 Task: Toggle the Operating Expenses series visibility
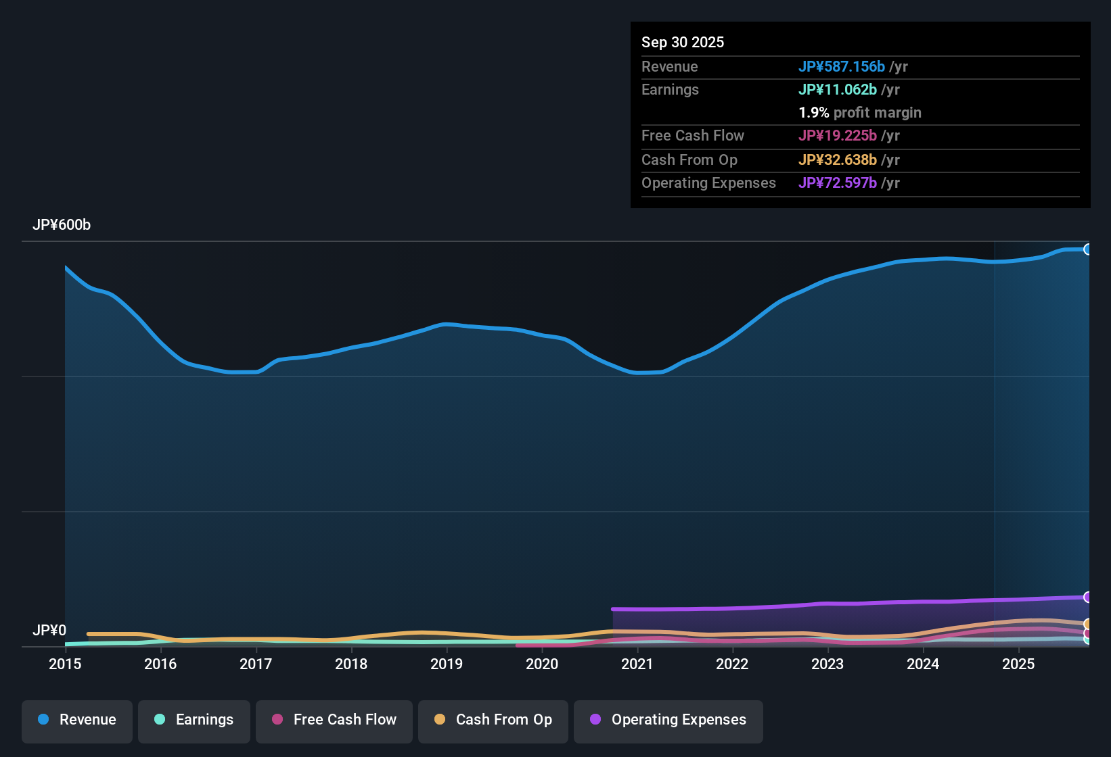668,720
